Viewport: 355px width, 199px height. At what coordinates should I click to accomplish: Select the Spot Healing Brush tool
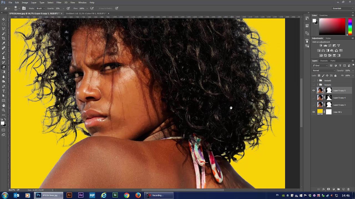4,48
